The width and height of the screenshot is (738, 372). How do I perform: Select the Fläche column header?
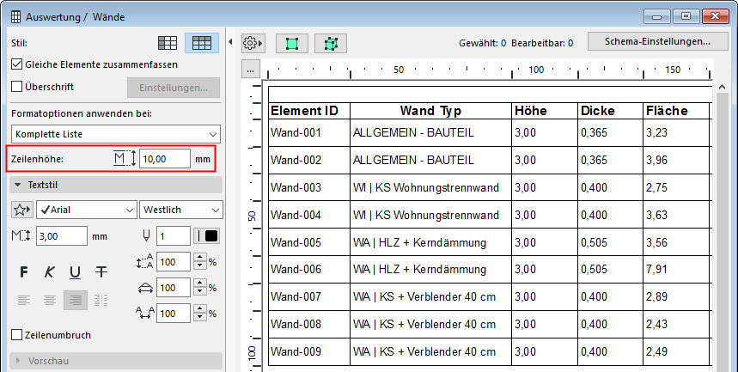click(x=676, y=111)
